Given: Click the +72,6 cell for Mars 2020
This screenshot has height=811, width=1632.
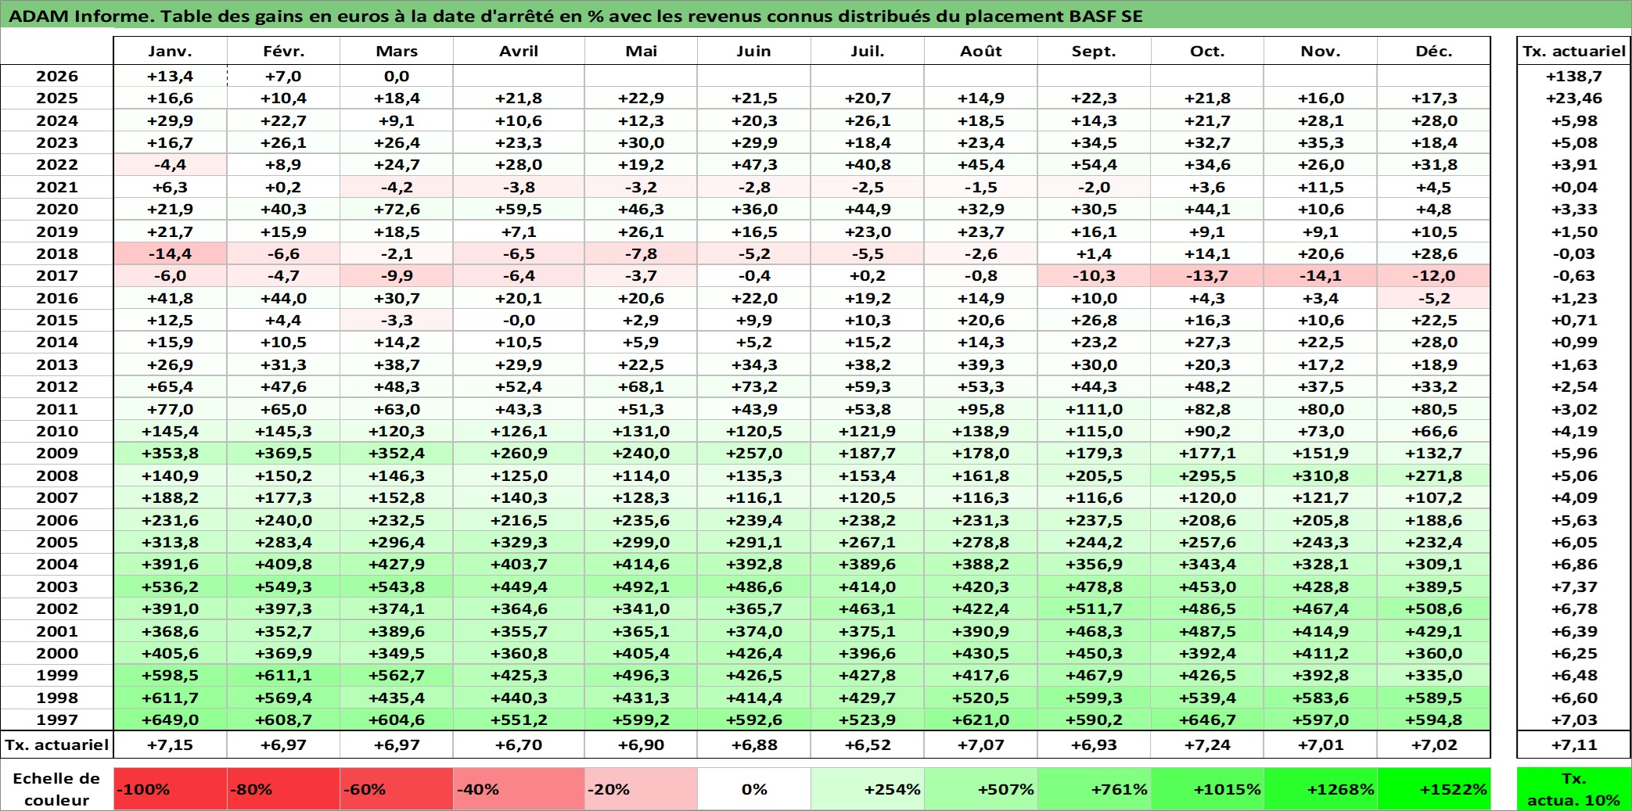Looking at the screenshot, I should tap(397, 209).
